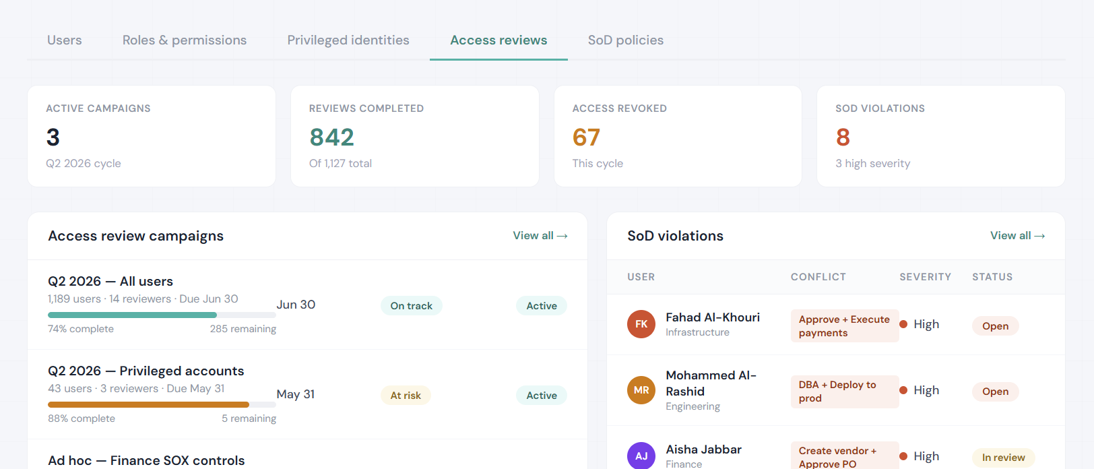1094x469 pixels.
Task: Click the 285 remaining label
Action: click(x=243, y=329)
